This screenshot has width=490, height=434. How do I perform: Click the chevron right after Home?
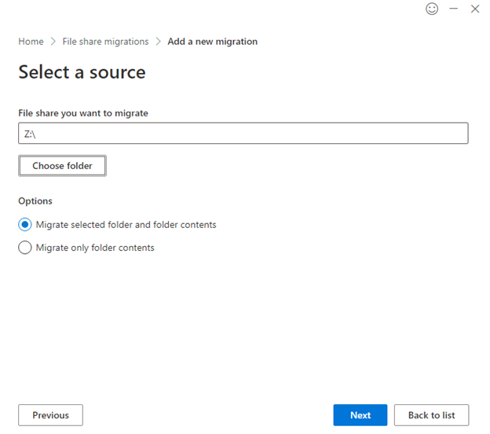tap(53, 42)
